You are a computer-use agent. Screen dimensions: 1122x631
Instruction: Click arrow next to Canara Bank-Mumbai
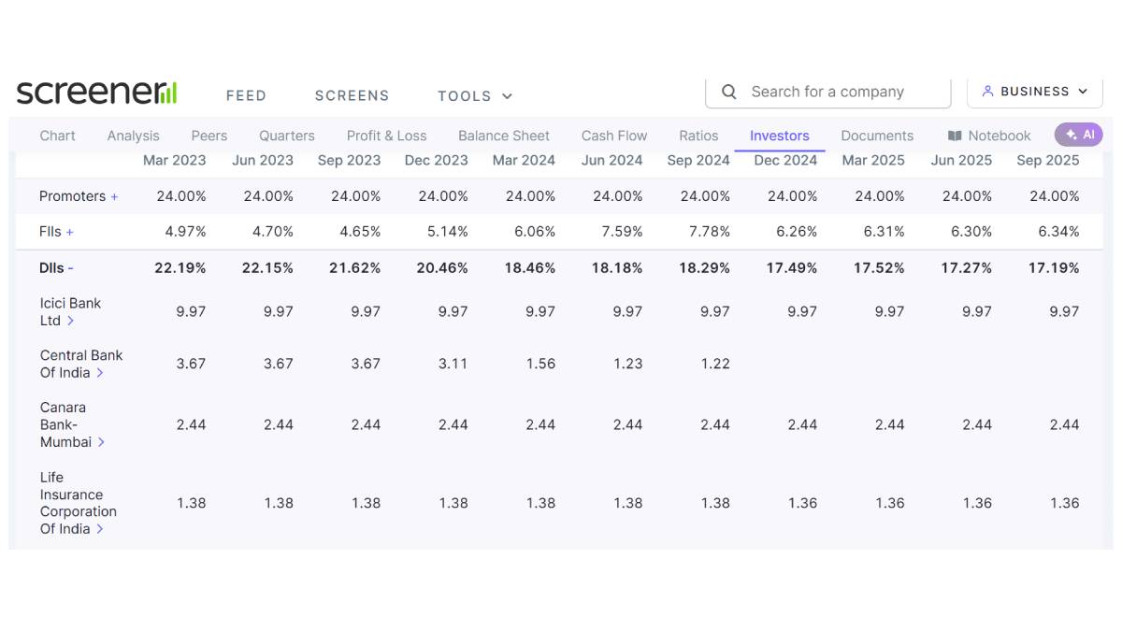pyautogui.click(x=101, y=442)
